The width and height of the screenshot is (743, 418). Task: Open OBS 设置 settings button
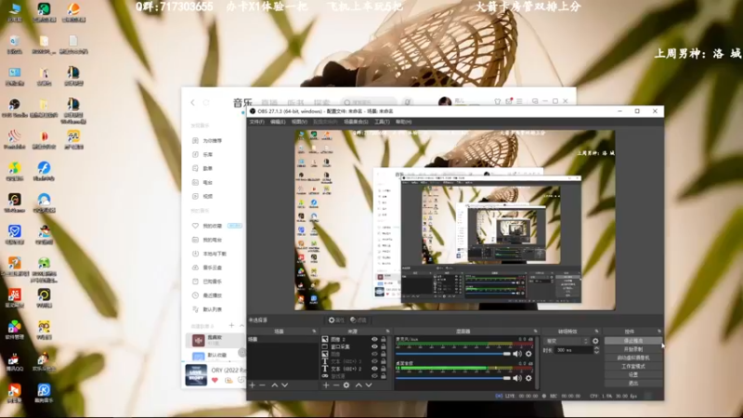click(x=633, y=374)
